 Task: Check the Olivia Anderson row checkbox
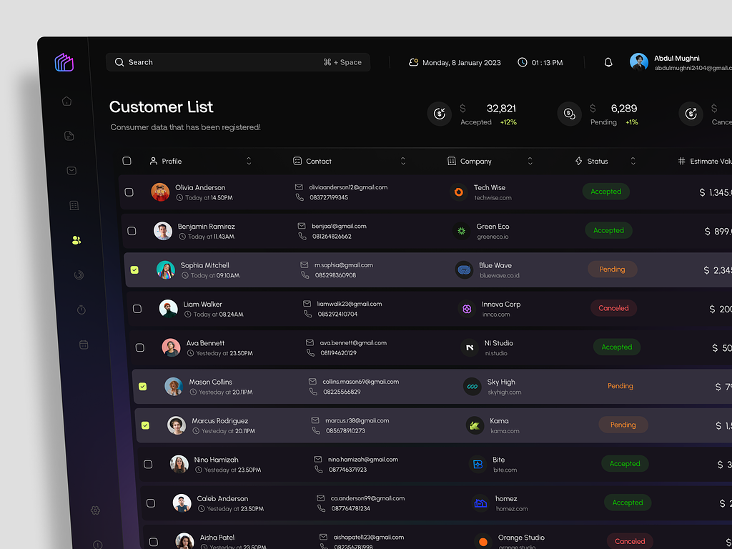129,192
